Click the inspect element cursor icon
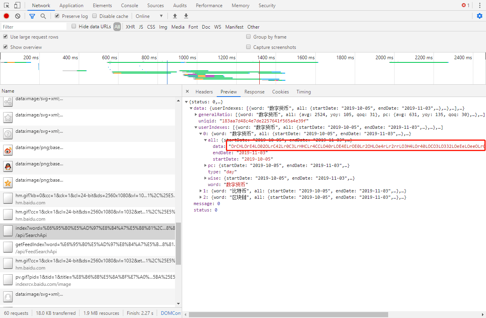Image resolution: width=486 pixels, height=318 pixels. 7,6
